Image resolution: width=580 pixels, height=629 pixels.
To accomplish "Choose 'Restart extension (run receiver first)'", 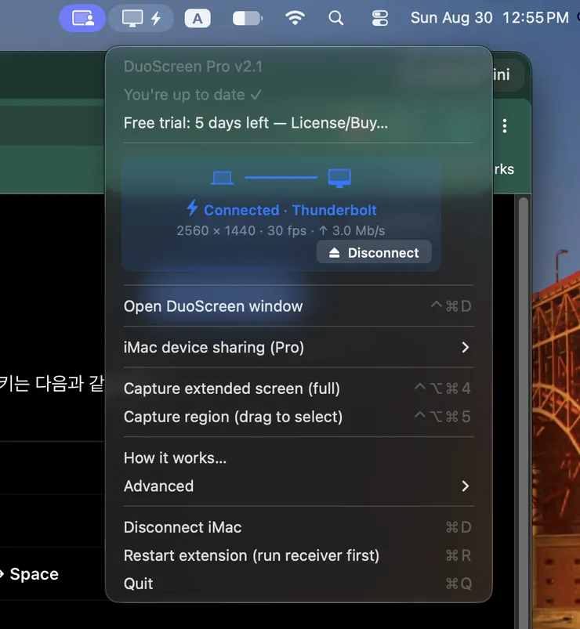I will click(x=299, y=555).
